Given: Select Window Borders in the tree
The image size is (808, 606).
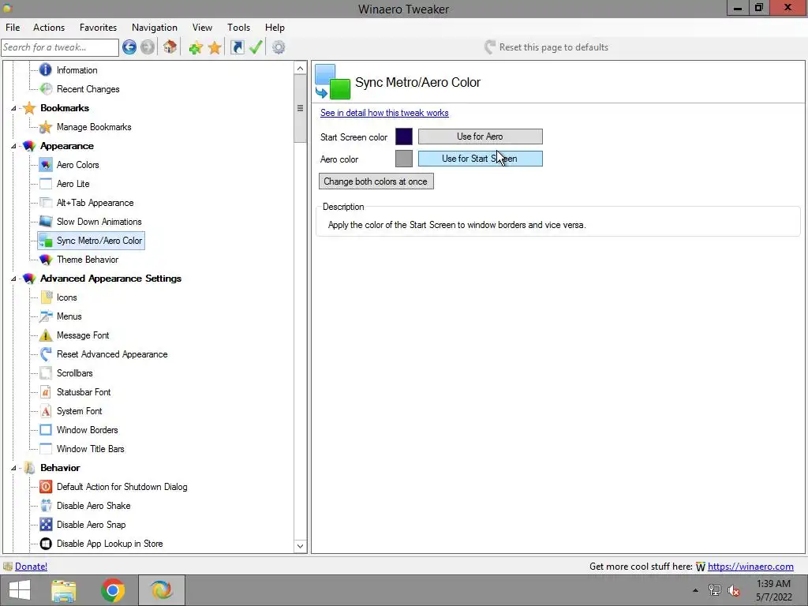Looking at the screenshot, I should 87,430.
